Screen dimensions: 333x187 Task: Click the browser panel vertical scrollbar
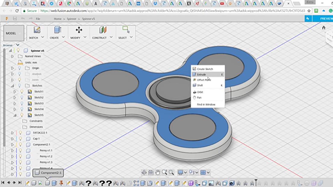click(4, 96)
